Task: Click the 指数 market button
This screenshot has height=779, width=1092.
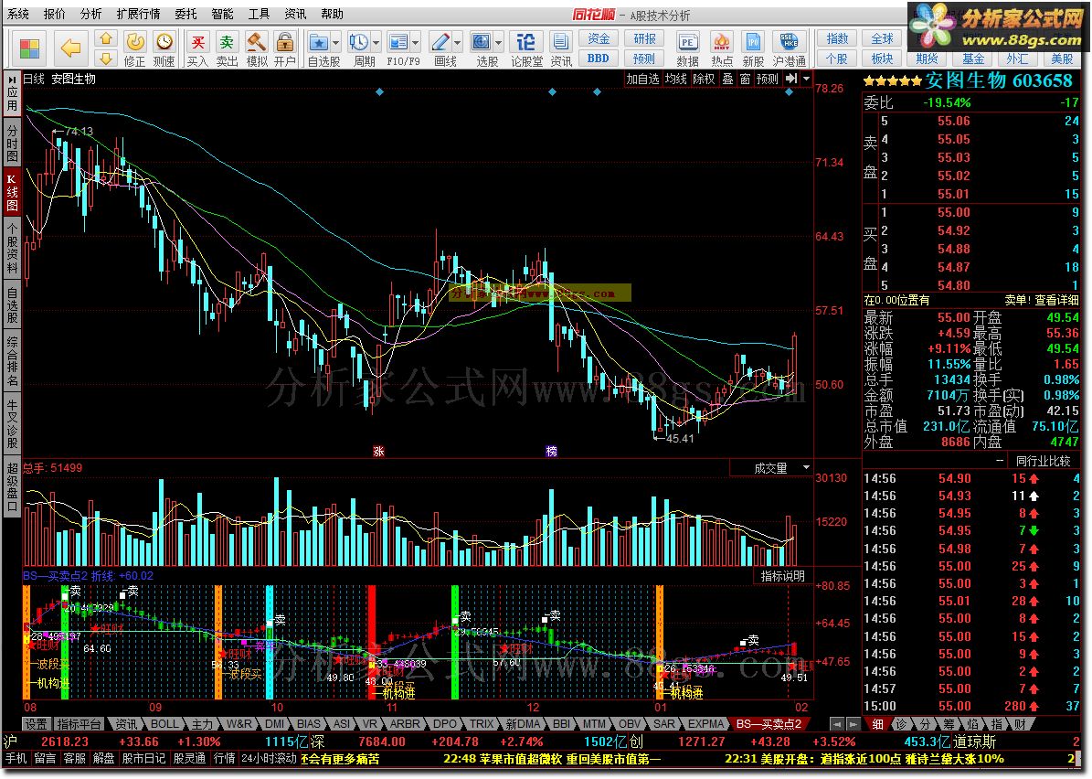Action: click(x=837, y=38)
